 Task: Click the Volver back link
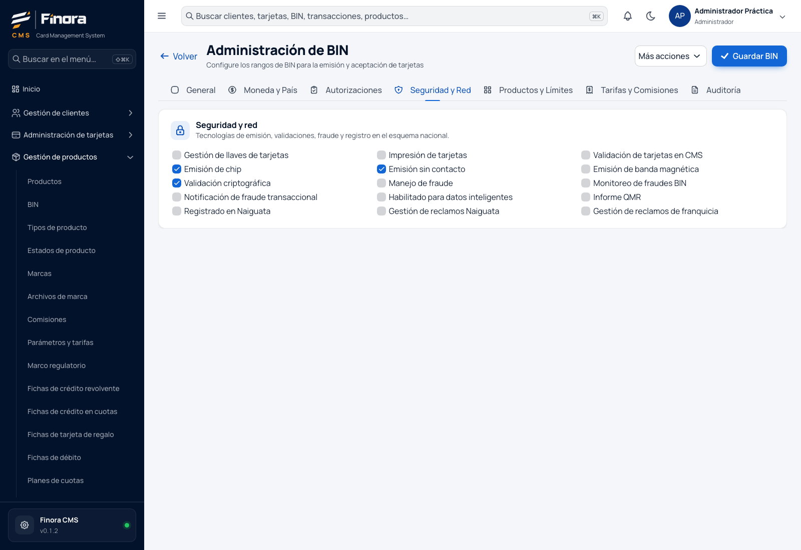coord(179,56)
